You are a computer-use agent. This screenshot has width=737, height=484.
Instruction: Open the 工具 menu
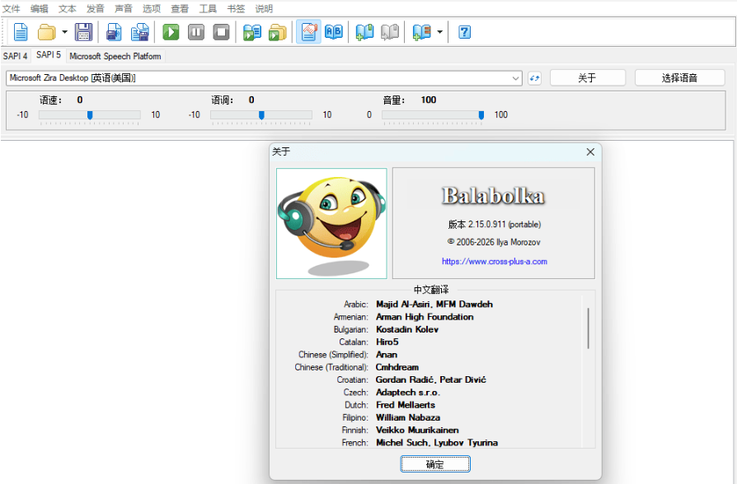pyautogui.click(x=208, y=9)
